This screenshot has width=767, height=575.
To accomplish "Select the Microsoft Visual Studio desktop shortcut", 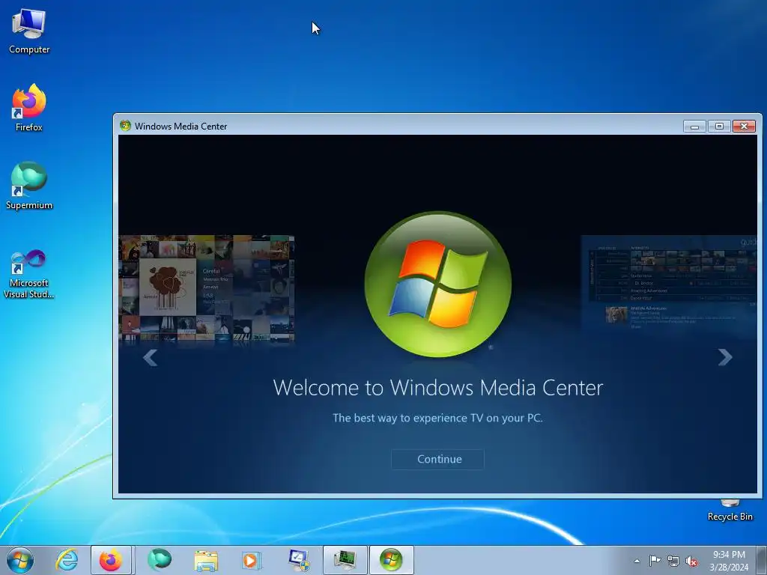I will click(29, 274).
